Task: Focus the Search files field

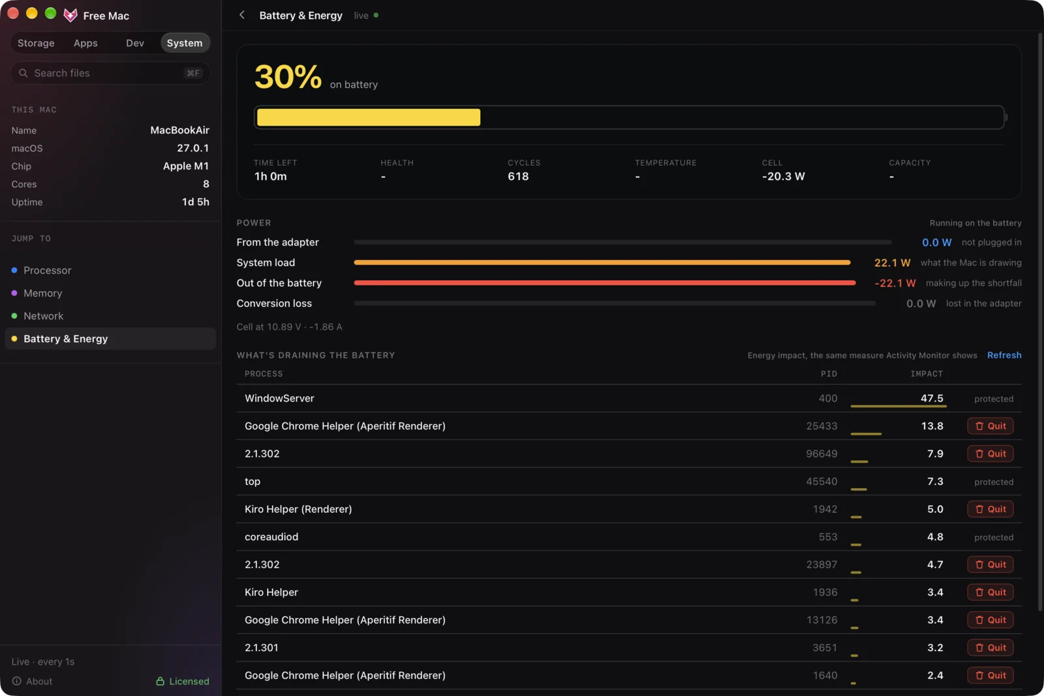Action: (110, 73)
